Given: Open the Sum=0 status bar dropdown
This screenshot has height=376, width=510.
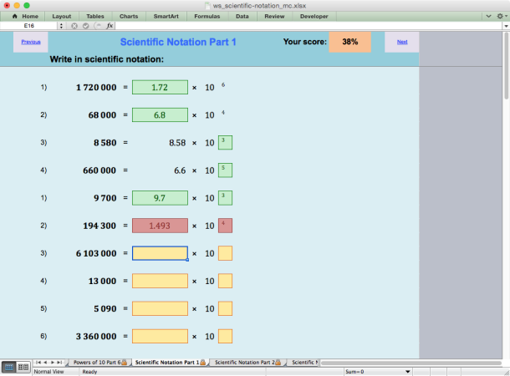Looking at the screenshot, I should (407, 372).
